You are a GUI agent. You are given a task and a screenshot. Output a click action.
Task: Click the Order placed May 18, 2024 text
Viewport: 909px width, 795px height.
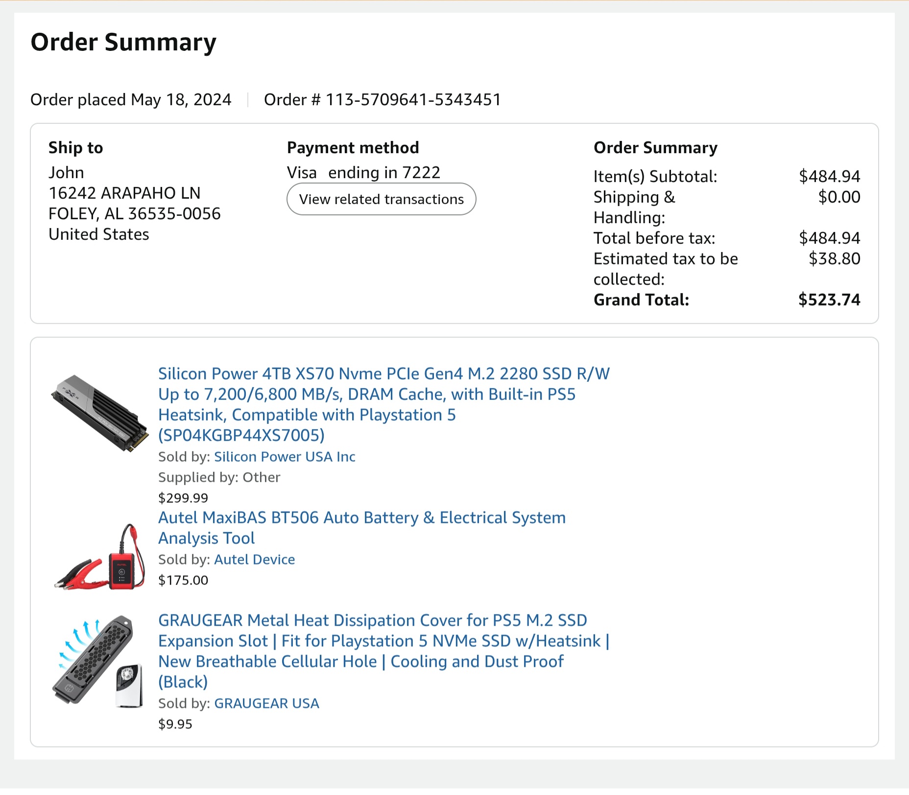point(131,100)
